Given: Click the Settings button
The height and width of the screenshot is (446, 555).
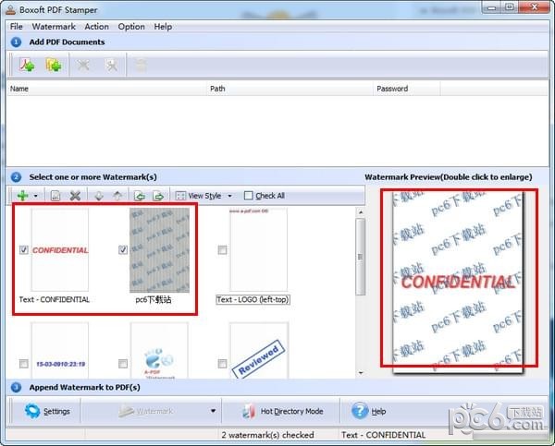Looking at the screenshot, I should (47, 411).
